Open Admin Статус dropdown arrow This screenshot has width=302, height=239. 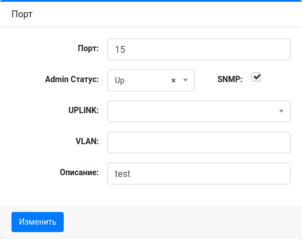185,80
